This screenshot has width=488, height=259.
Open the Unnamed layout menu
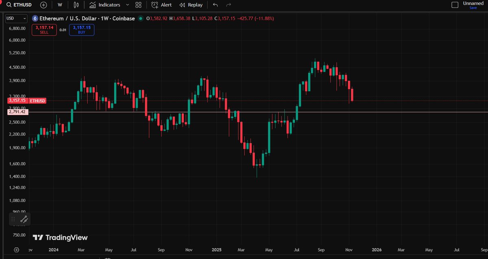pos(473,3)
